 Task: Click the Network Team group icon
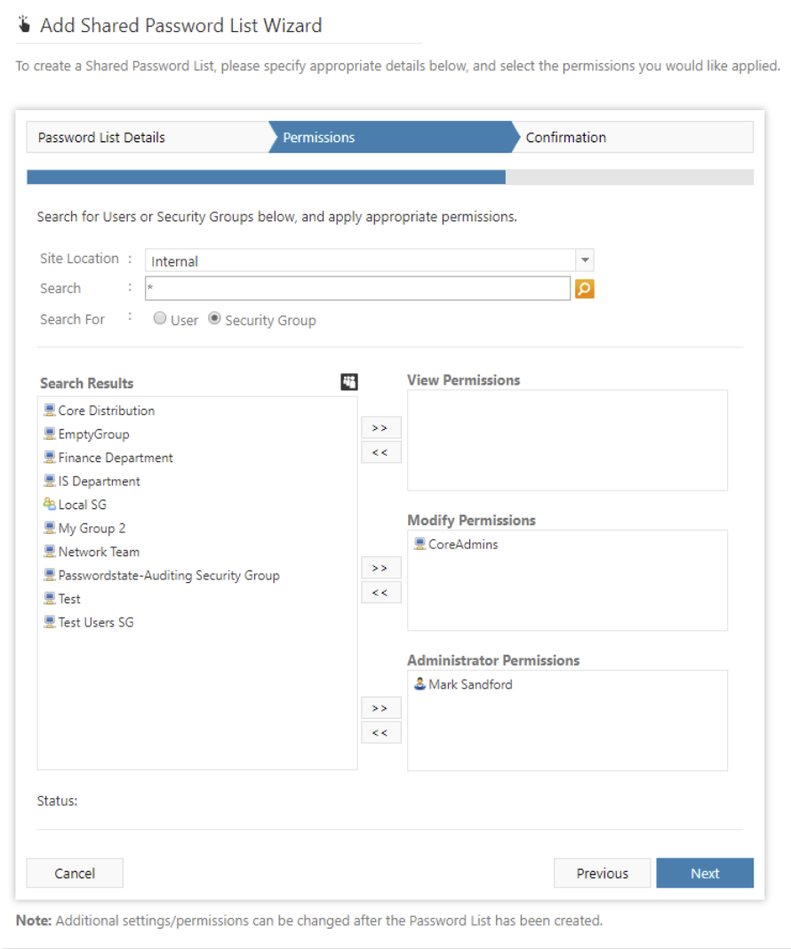click(48, 552)
